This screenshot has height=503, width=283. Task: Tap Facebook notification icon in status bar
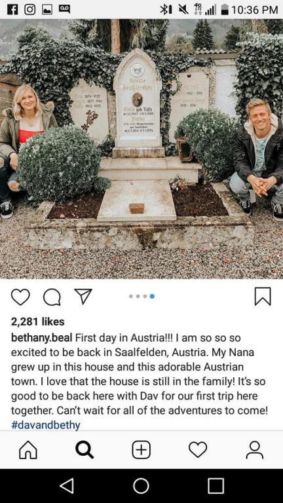(x=12, y=10)
